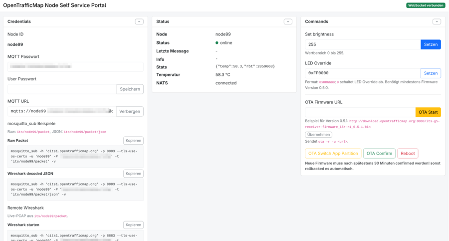
Task: Click the 0xRRGGBB format hint
Action: pos(327,82)
